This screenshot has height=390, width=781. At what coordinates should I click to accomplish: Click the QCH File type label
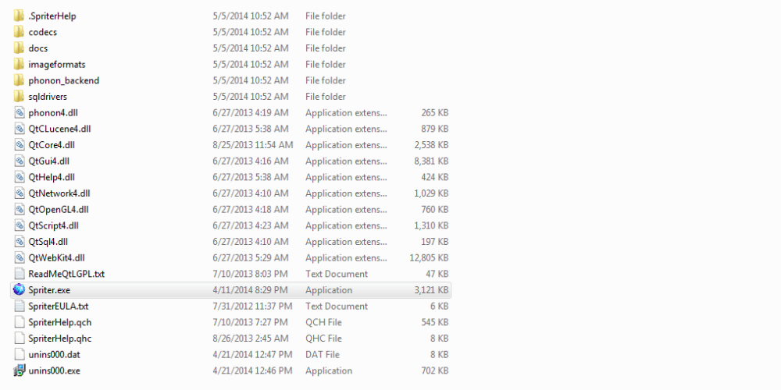pyautogui.click(x=324, y=322)
